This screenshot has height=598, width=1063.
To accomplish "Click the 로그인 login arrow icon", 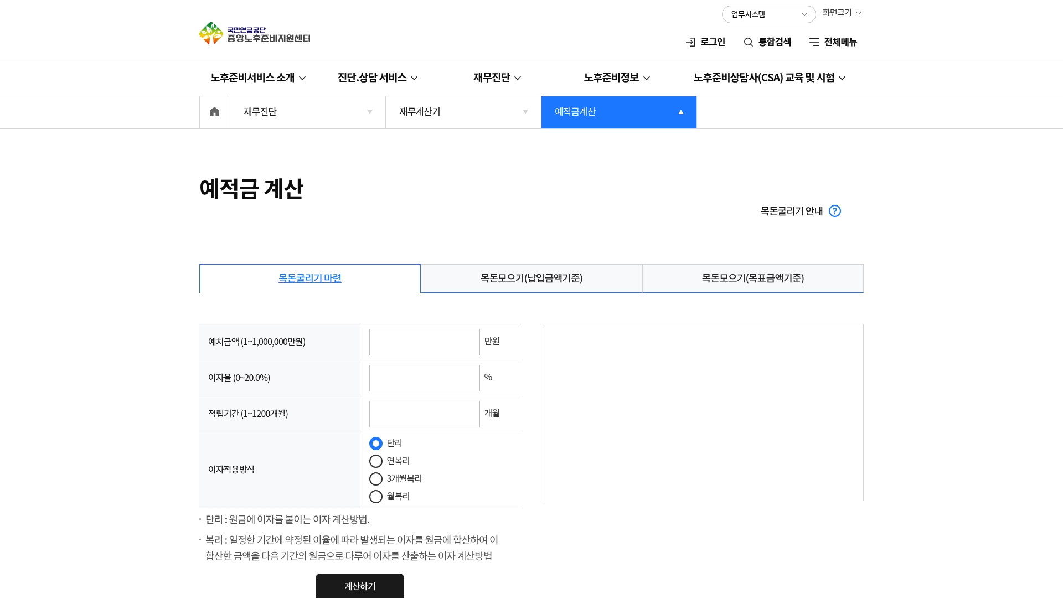I will pos(690,42).
